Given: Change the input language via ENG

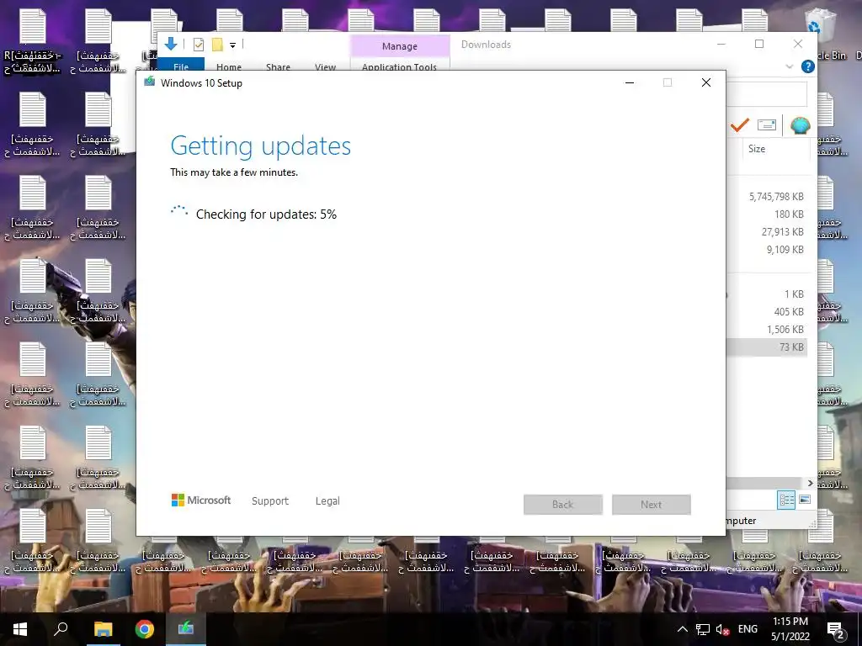Looking at the screenshot, I should click(748, 629).
